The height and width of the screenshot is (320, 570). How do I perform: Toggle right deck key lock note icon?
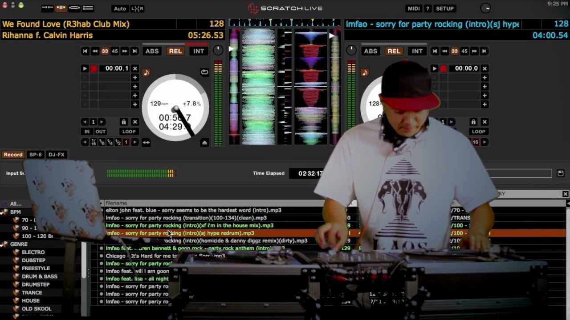pyautogui.click(x=365, y=72)
